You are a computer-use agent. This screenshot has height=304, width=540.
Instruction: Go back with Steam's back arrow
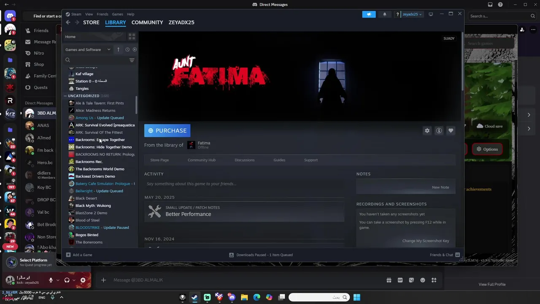pyautogui.click(x=68, y=22)
